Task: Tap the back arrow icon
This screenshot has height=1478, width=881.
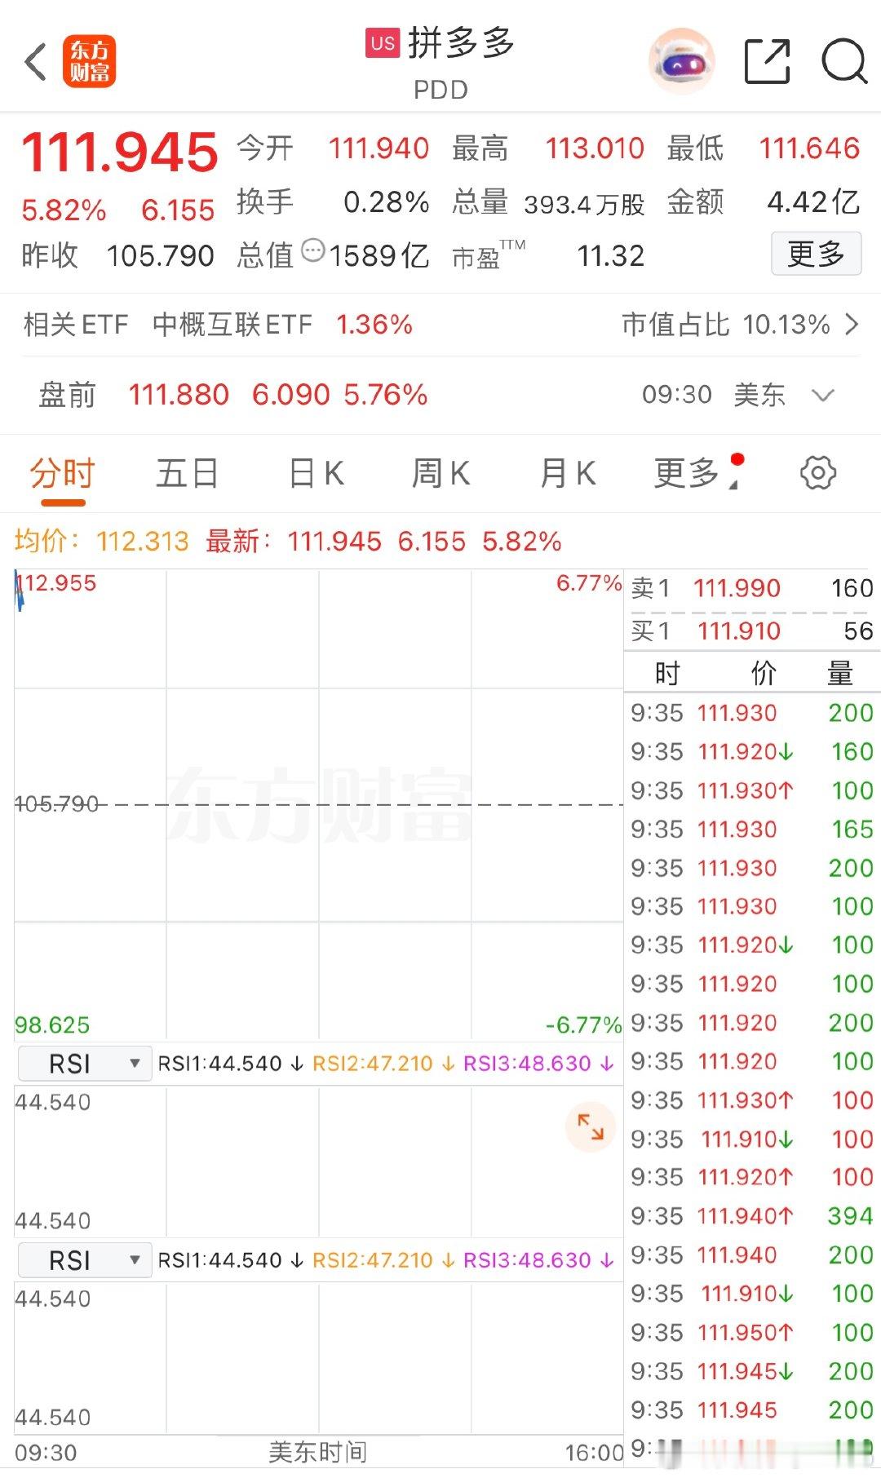Action: [35, 61]
